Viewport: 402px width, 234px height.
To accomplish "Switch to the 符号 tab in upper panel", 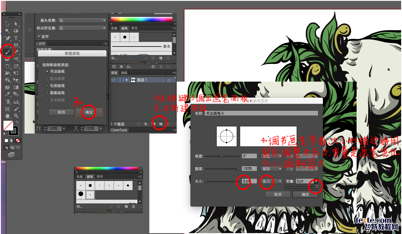I will [x=134, y=28].
